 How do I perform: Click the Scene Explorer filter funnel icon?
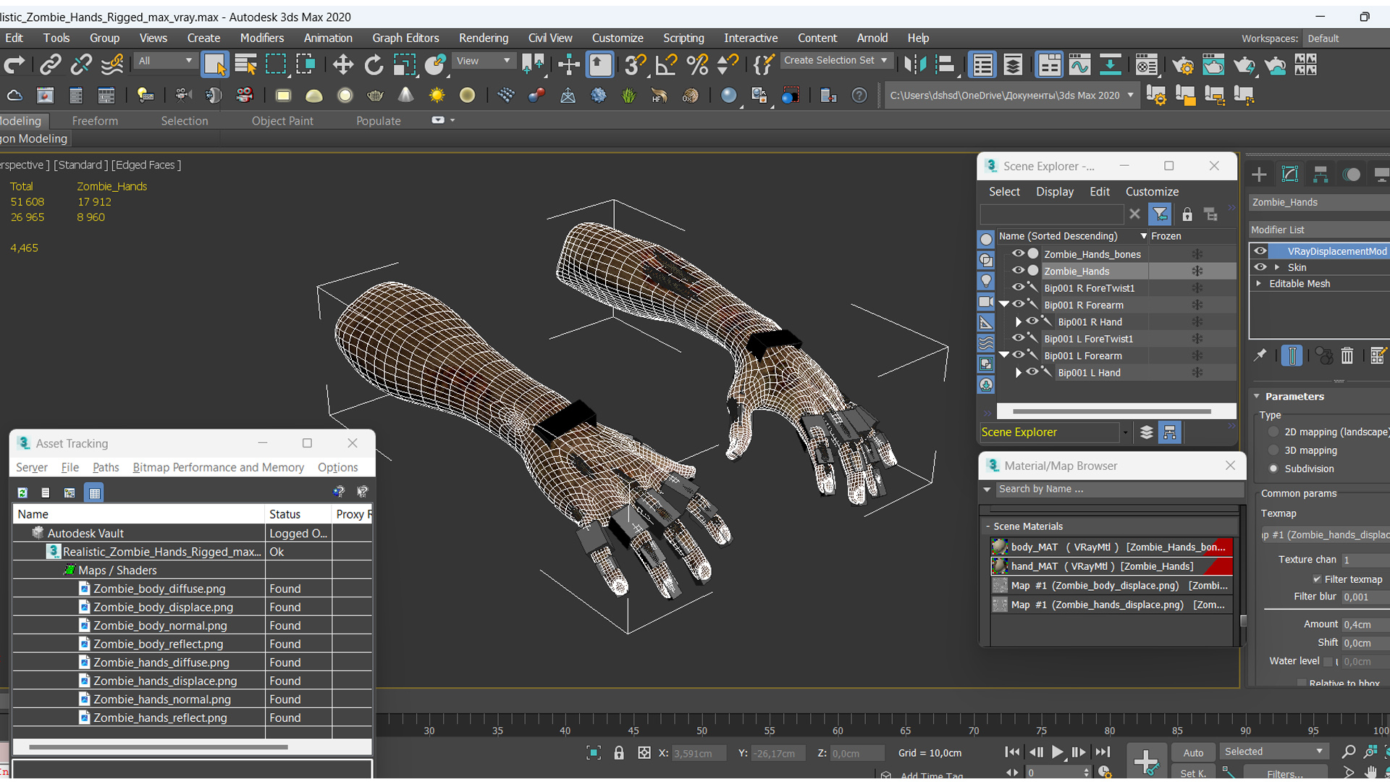tap(1160, 214)
